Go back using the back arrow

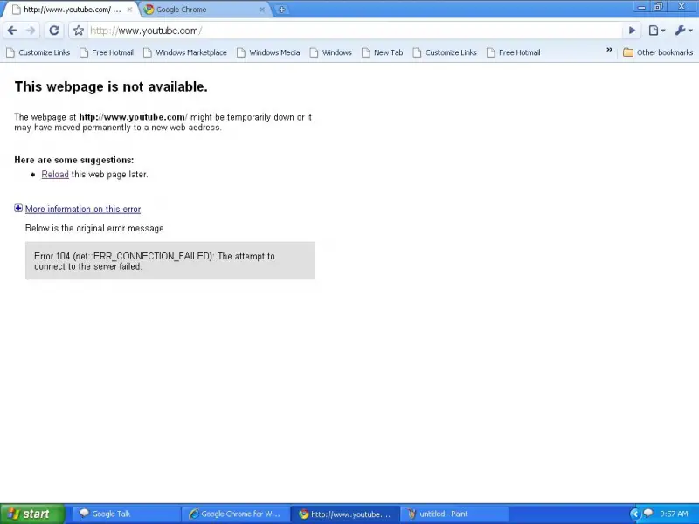[x=12, y=31]
